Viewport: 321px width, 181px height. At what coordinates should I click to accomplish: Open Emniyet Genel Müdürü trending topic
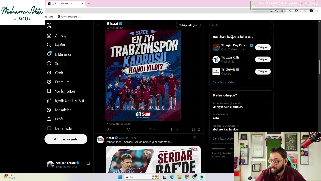(x=228, y=107)
